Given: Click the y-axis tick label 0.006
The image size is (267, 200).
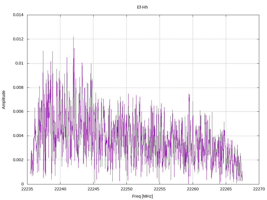Looking at the screenshot, I should [x=18, y=111].
